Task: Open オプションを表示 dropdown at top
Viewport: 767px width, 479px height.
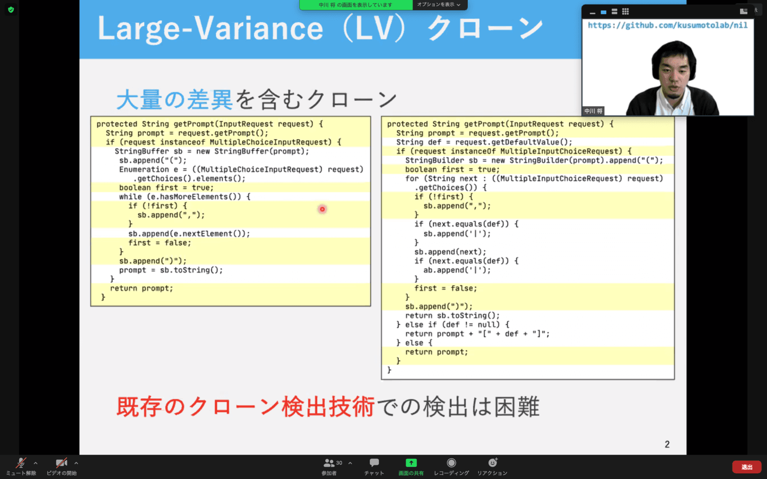Action: click(439, 5)
